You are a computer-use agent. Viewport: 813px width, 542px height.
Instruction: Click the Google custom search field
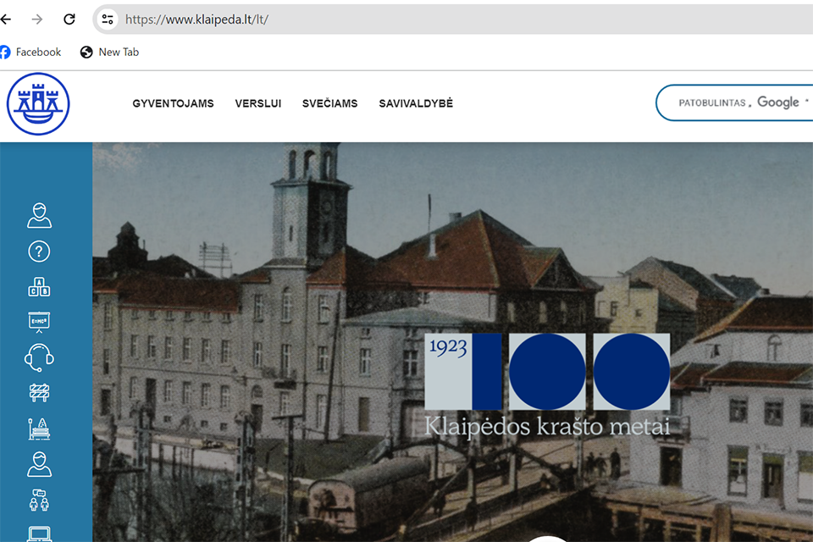[735, 102]
